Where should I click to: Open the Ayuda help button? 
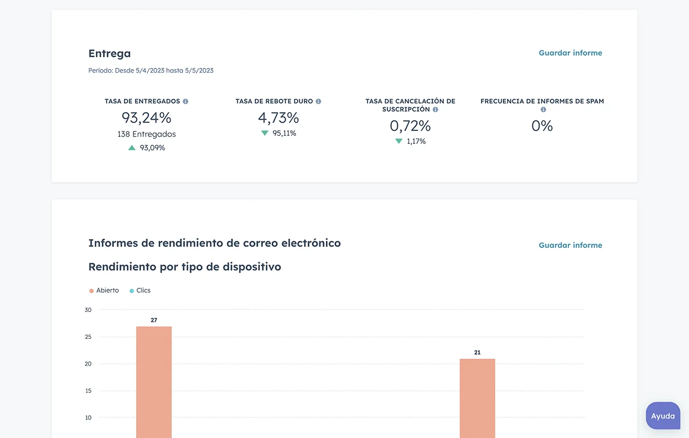663,416
